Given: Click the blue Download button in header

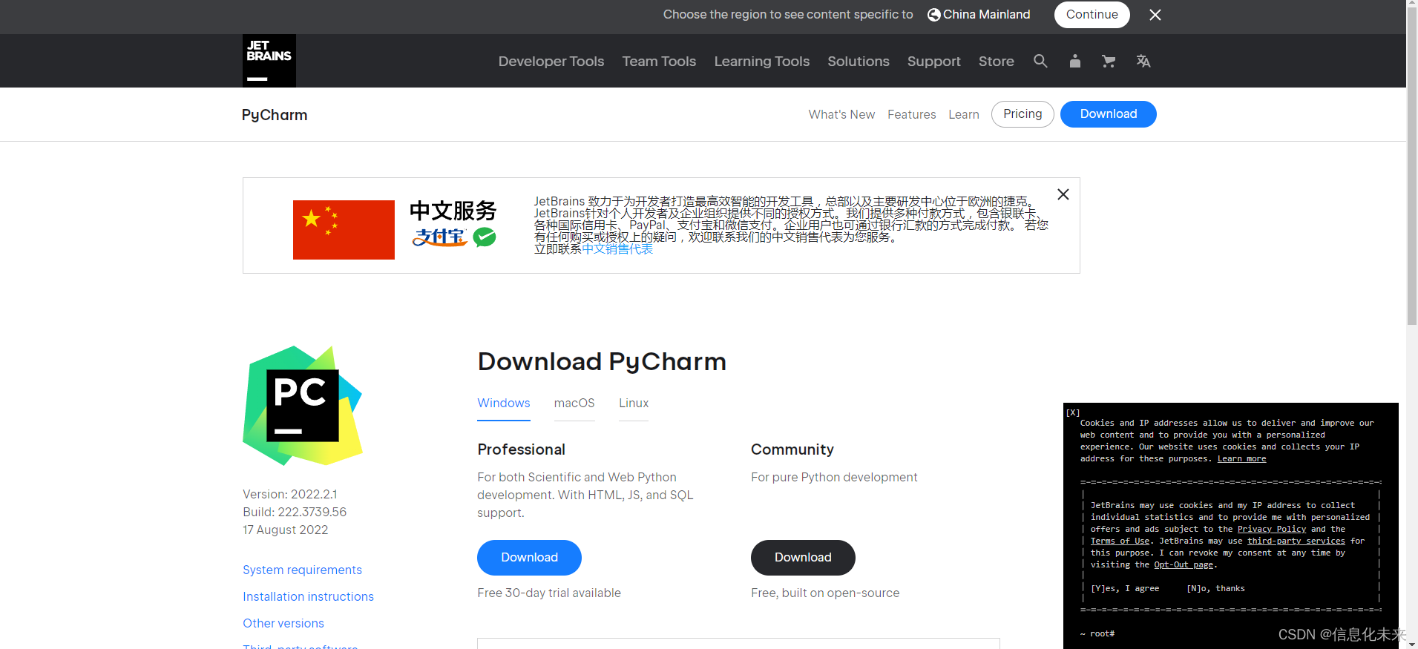Looking at the screenshot, I should click(1109, 114).
